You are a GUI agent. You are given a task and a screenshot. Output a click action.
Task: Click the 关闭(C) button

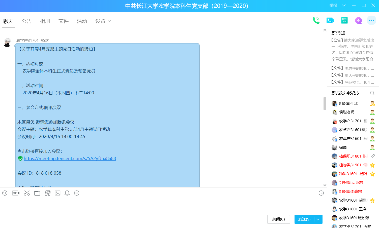click(278, 219)
